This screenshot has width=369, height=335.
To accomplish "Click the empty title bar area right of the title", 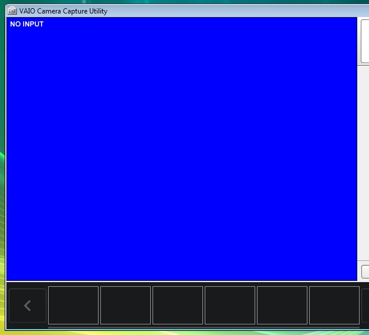I will click(x=235, y=11).
